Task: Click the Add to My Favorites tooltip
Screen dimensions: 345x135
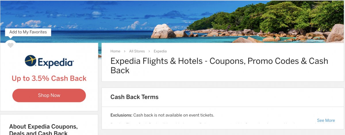Action: (28, 32)
